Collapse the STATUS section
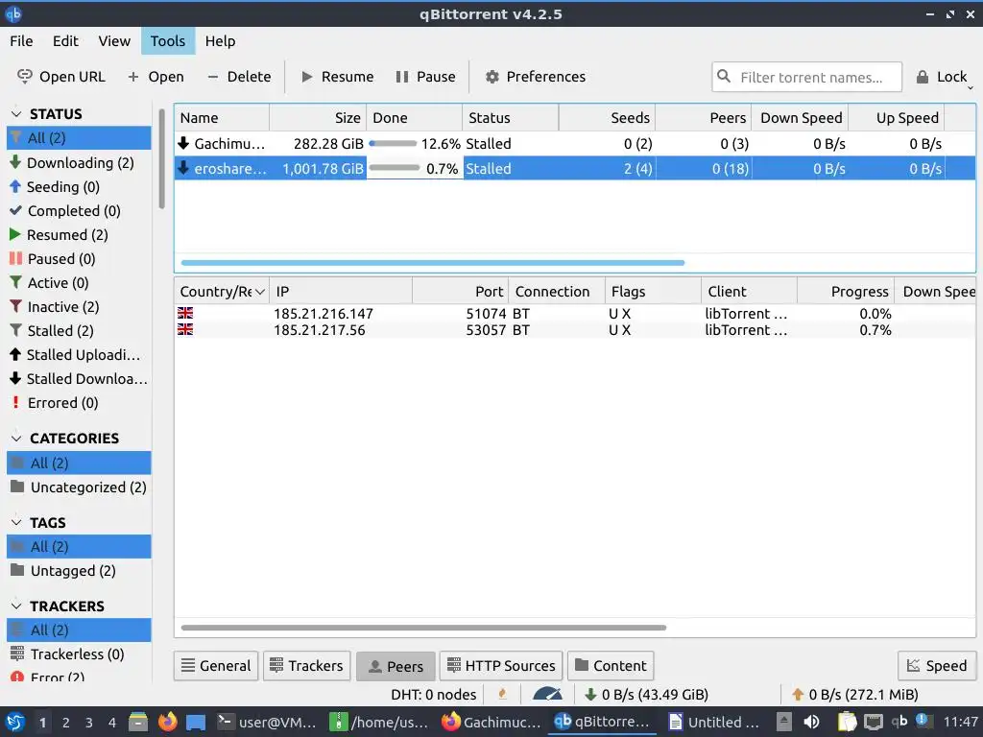This screenshot has height=737, width=983. click(16, 114)
